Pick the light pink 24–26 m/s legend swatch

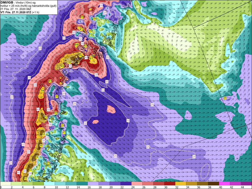[x=137, y=183]
